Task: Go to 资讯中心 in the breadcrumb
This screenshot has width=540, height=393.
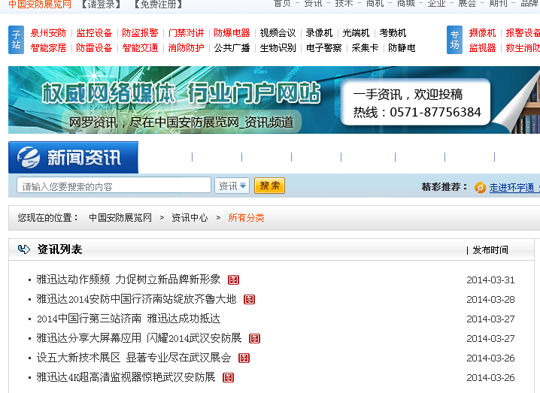Action: [x=190, y=218]
